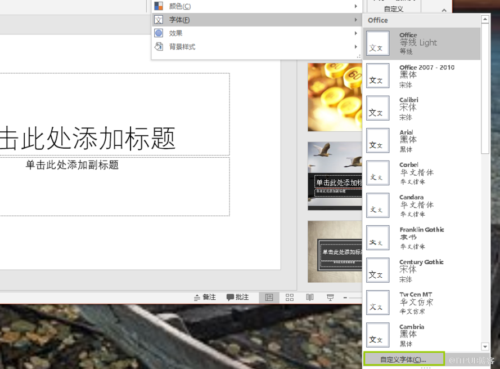
Task: Start Slide Show from status bar icon
Action: click(x=330, y=297)
